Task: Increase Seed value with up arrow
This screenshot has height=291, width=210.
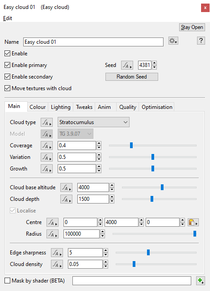Action: [x=154, y=63]
